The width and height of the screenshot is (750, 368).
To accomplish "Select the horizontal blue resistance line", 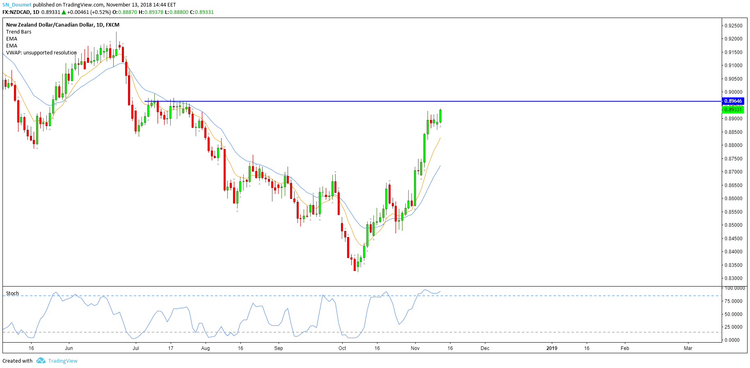I will click(x=433, y=101).
